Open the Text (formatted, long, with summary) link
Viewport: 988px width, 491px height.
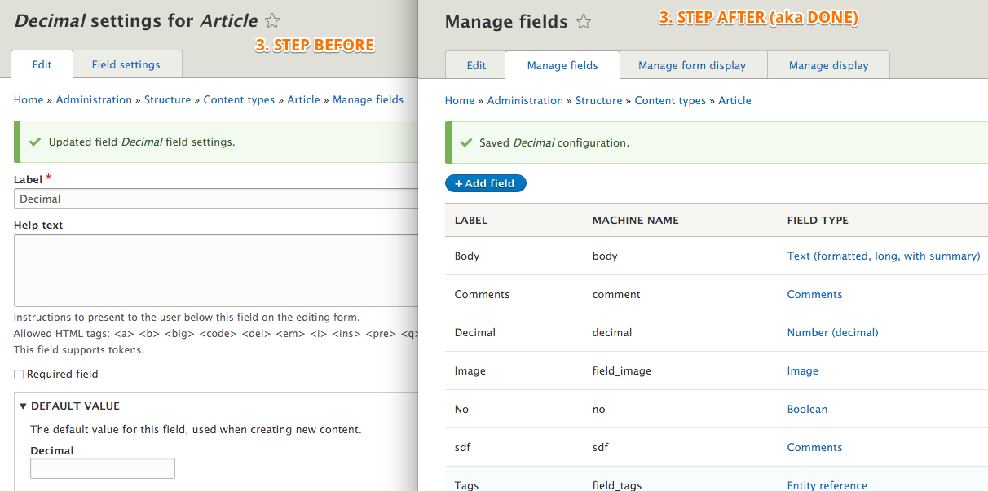[x=883, y=256]
